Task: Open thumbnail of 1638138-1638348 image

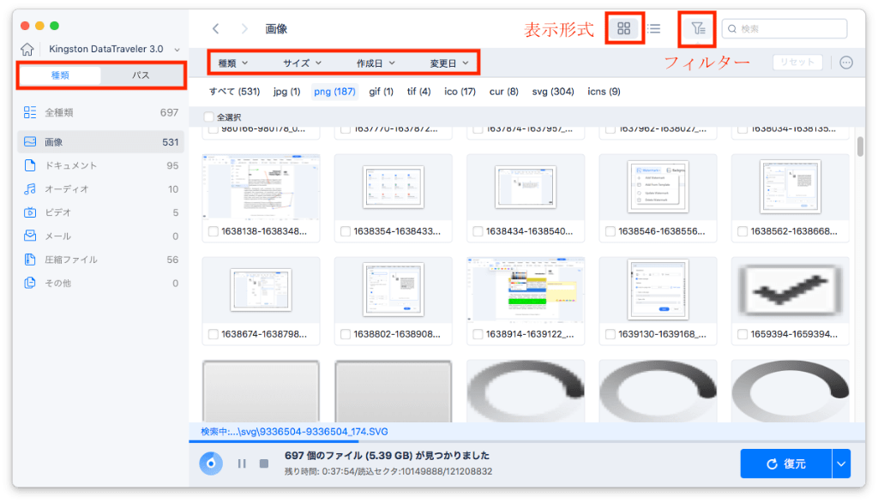Action: point(261,187)
